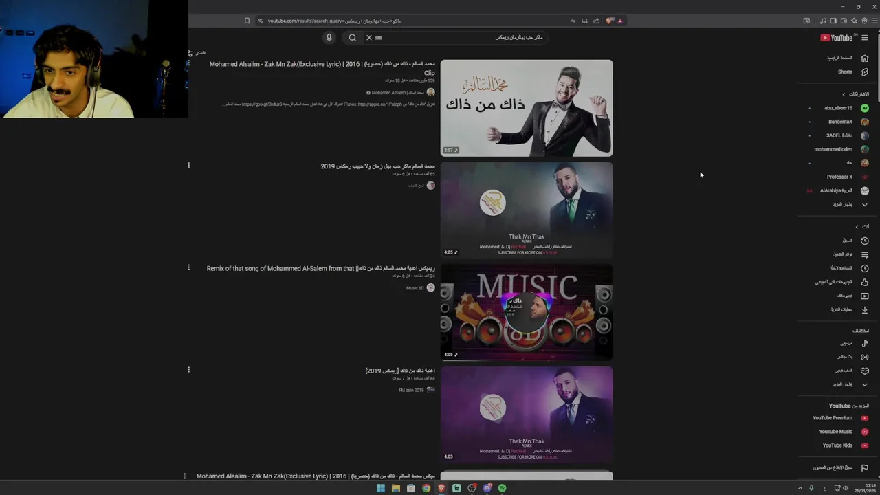The image size is (880, 495).
Task: Open Zak Mn Zak Exclusive Lyric title
Action: click(322, 67)
